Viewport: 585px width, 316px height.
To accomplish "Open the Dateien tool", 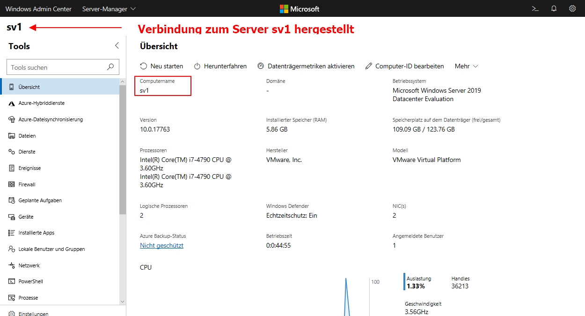I will click(x=60, y=136).
